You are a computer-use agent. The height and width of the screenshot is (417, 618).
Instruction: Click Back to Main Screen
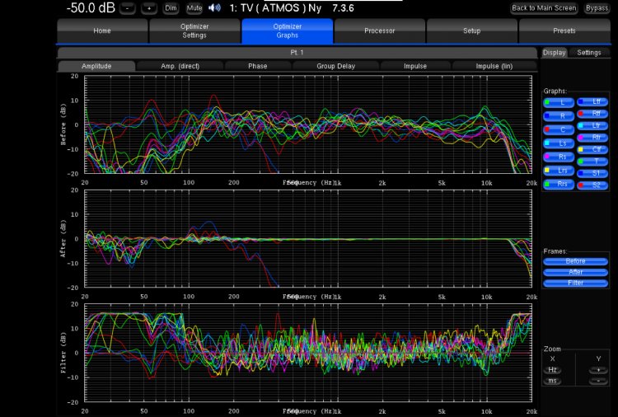[x=544, y=8]
